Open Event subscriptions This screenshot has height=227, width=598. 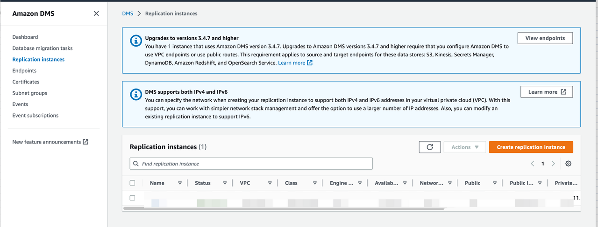pyautogui.click(x=36, y=115)
